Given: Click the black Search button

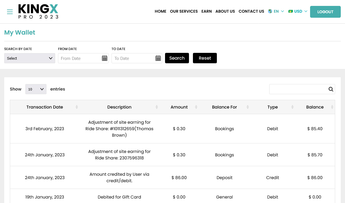Looking at the screenshot, I should (x=177, y=58).
